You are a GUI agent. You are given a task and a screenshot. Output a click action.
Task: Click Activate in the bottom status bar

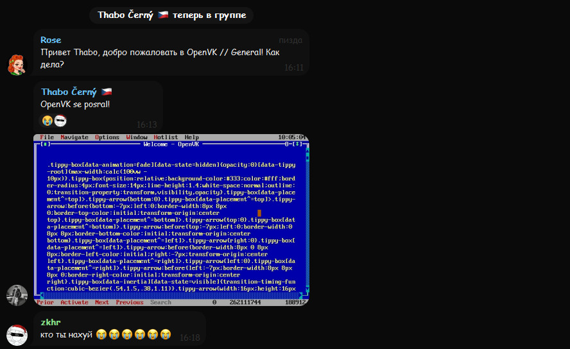point(74,302)
